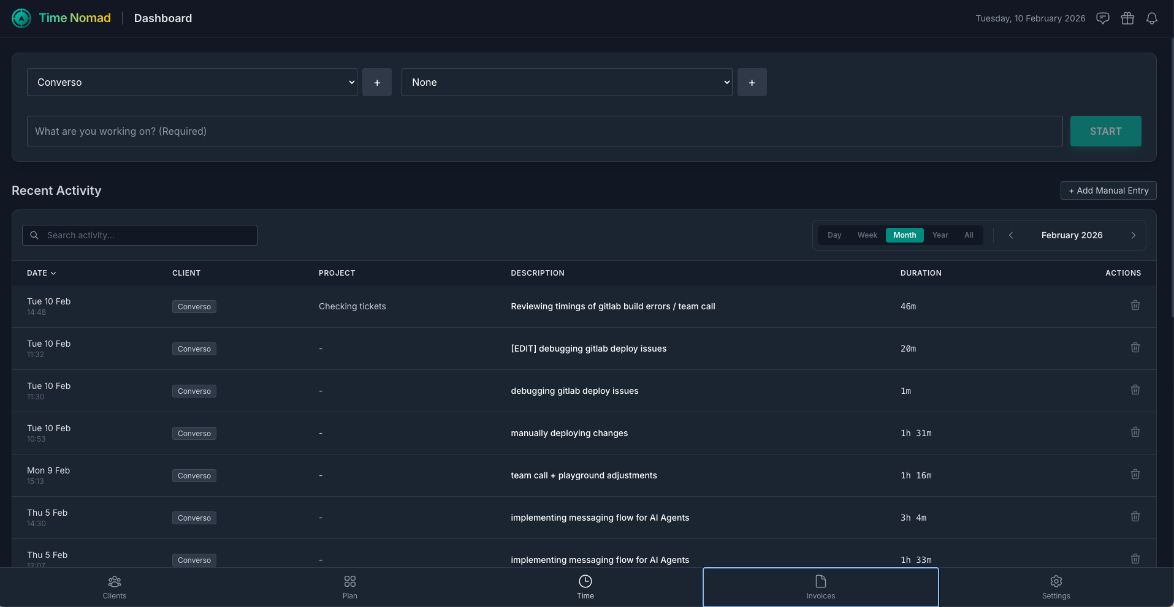Delete the 3h 4m messaging flow entry
The image size is (1174, 607).
[1135, 516]
